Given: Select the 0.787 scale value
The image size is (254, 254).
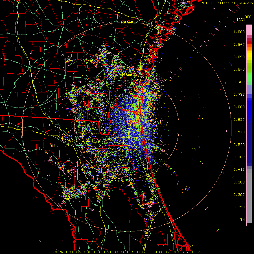Looking at the screenshot, I should pos(239,82).
